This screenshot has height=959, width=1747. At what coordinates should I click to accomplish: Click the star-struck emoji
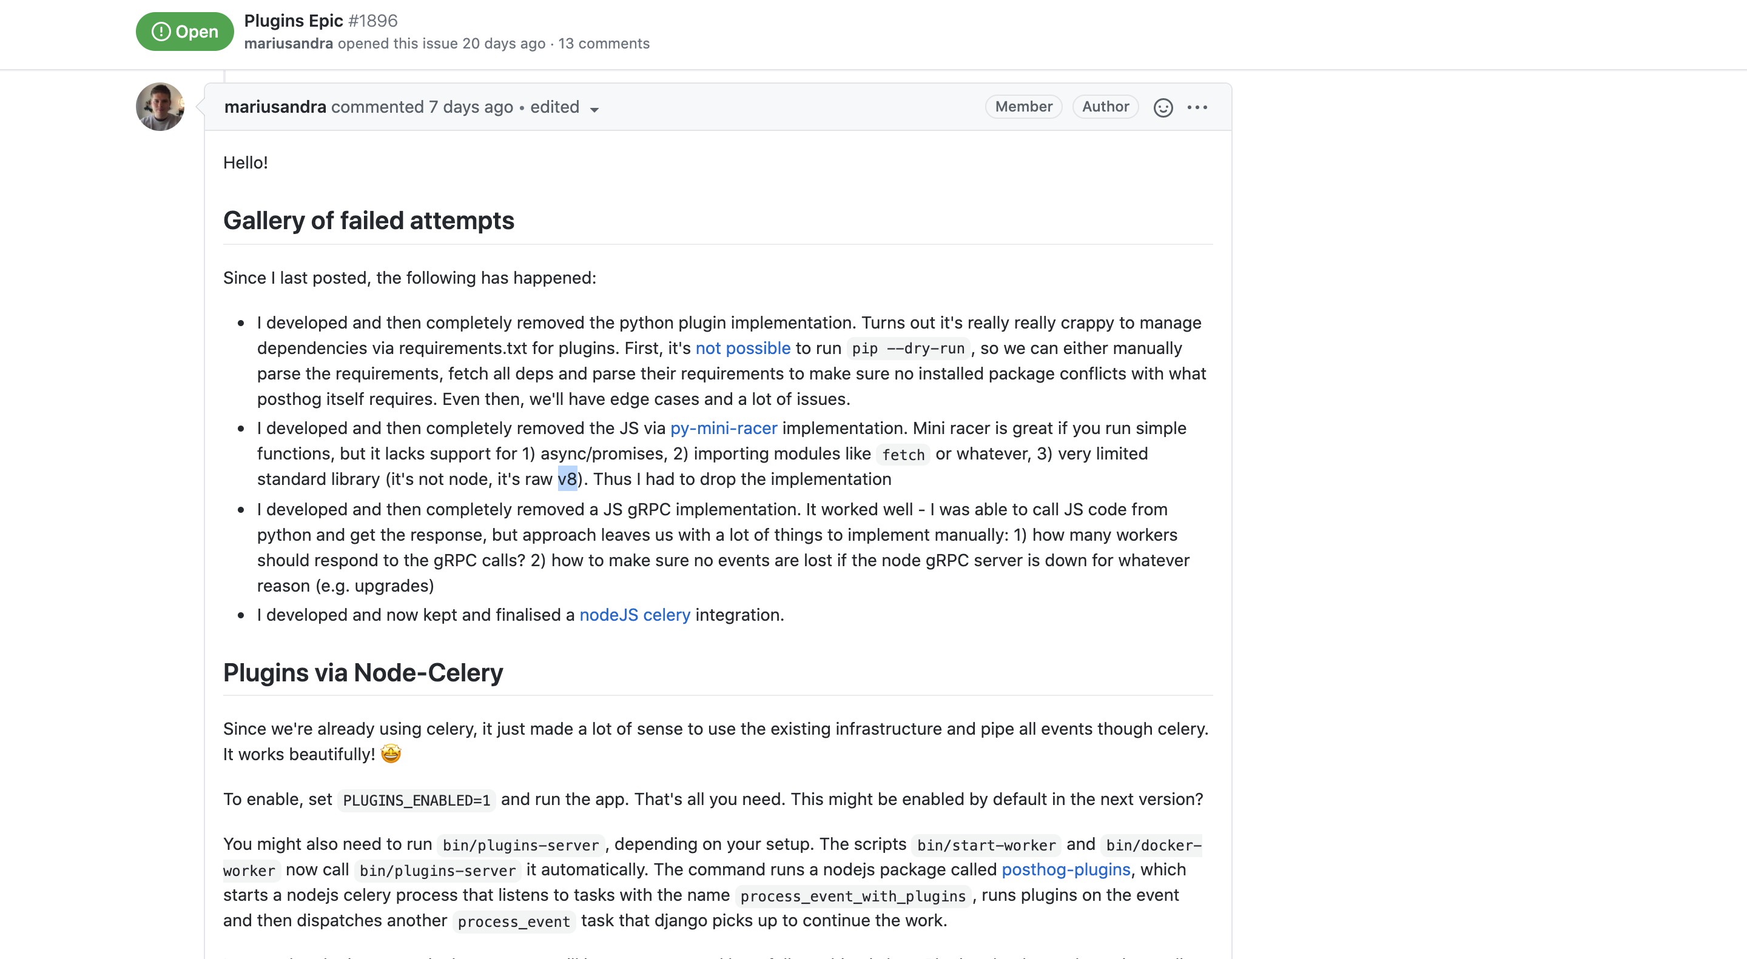(x=391, y=754)
